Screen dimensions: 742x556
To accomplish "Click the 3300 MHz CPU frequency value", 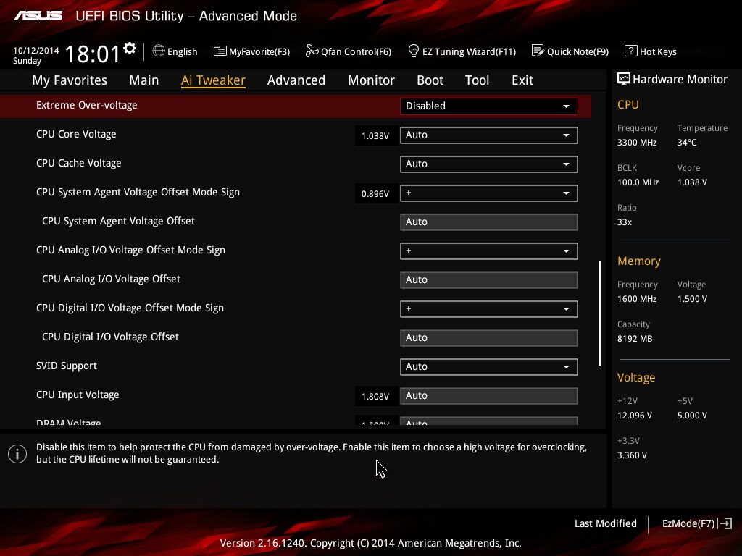I will 637,143.
